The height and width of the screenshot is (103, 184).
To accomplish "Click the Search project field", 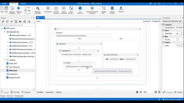I will [18, 25].
